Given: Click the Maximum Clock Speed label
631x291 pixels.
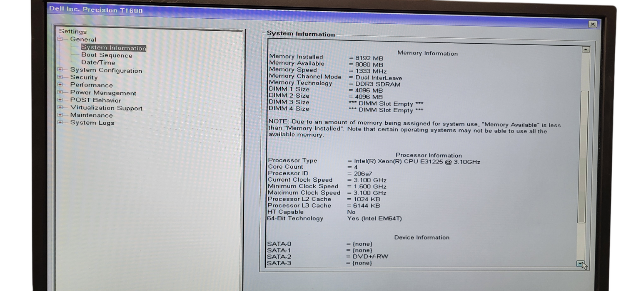Looking at the screenshot, I should pyautogui.click(x=304, y=192).
